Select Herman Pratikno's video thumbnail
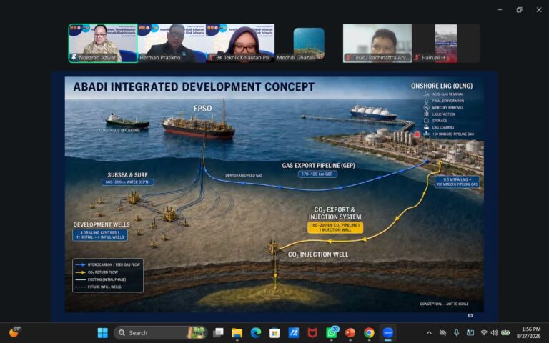This screenshot has width=549, height=343. tap(172, 43)
